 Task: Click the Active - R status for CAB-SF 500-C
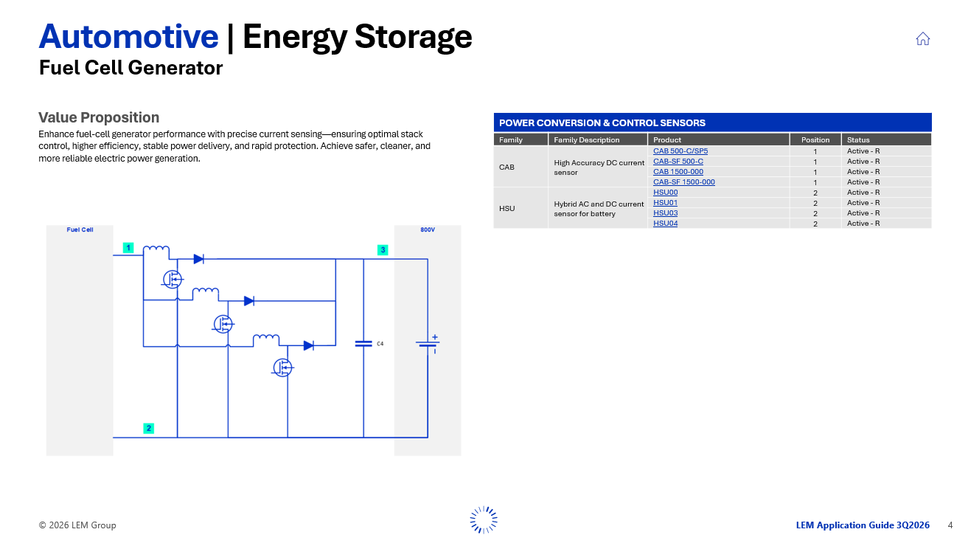tap(863, 162)
